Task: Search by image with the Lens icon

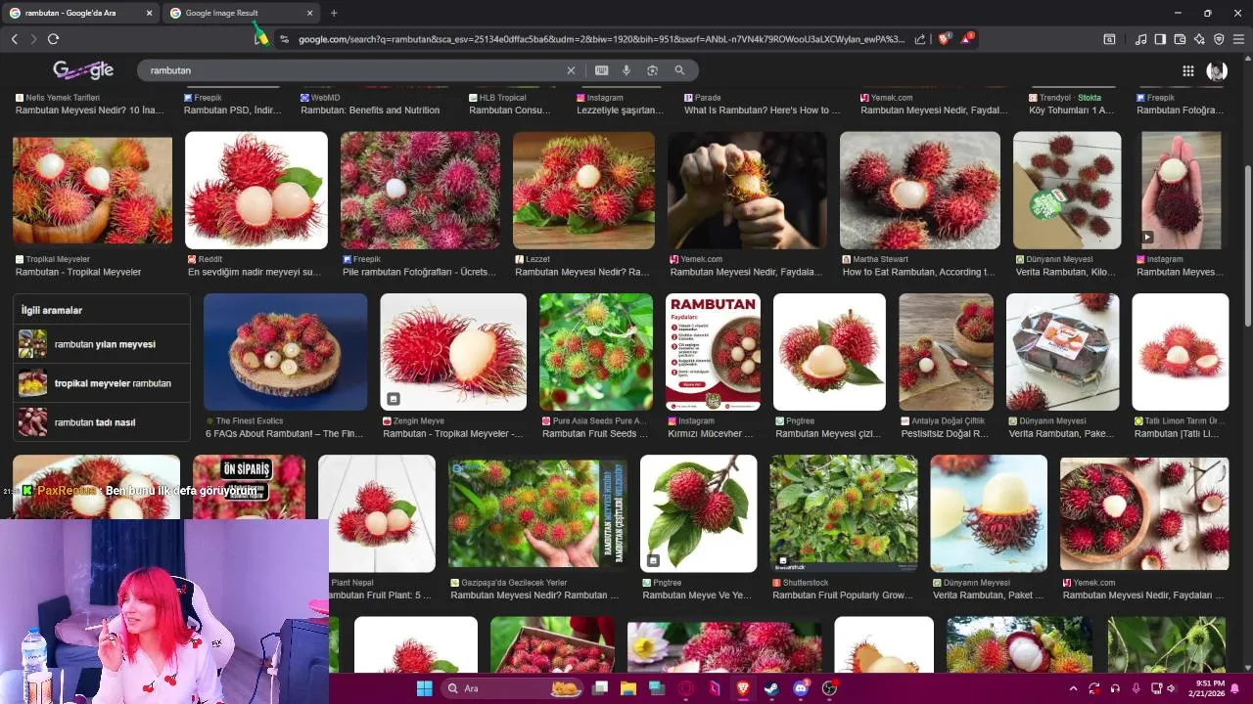Action: pyautogui.click(x=652, y=70)
